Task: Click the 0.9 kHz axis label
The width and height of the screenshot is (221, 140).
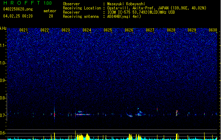Action: click(x=3, y=80)
